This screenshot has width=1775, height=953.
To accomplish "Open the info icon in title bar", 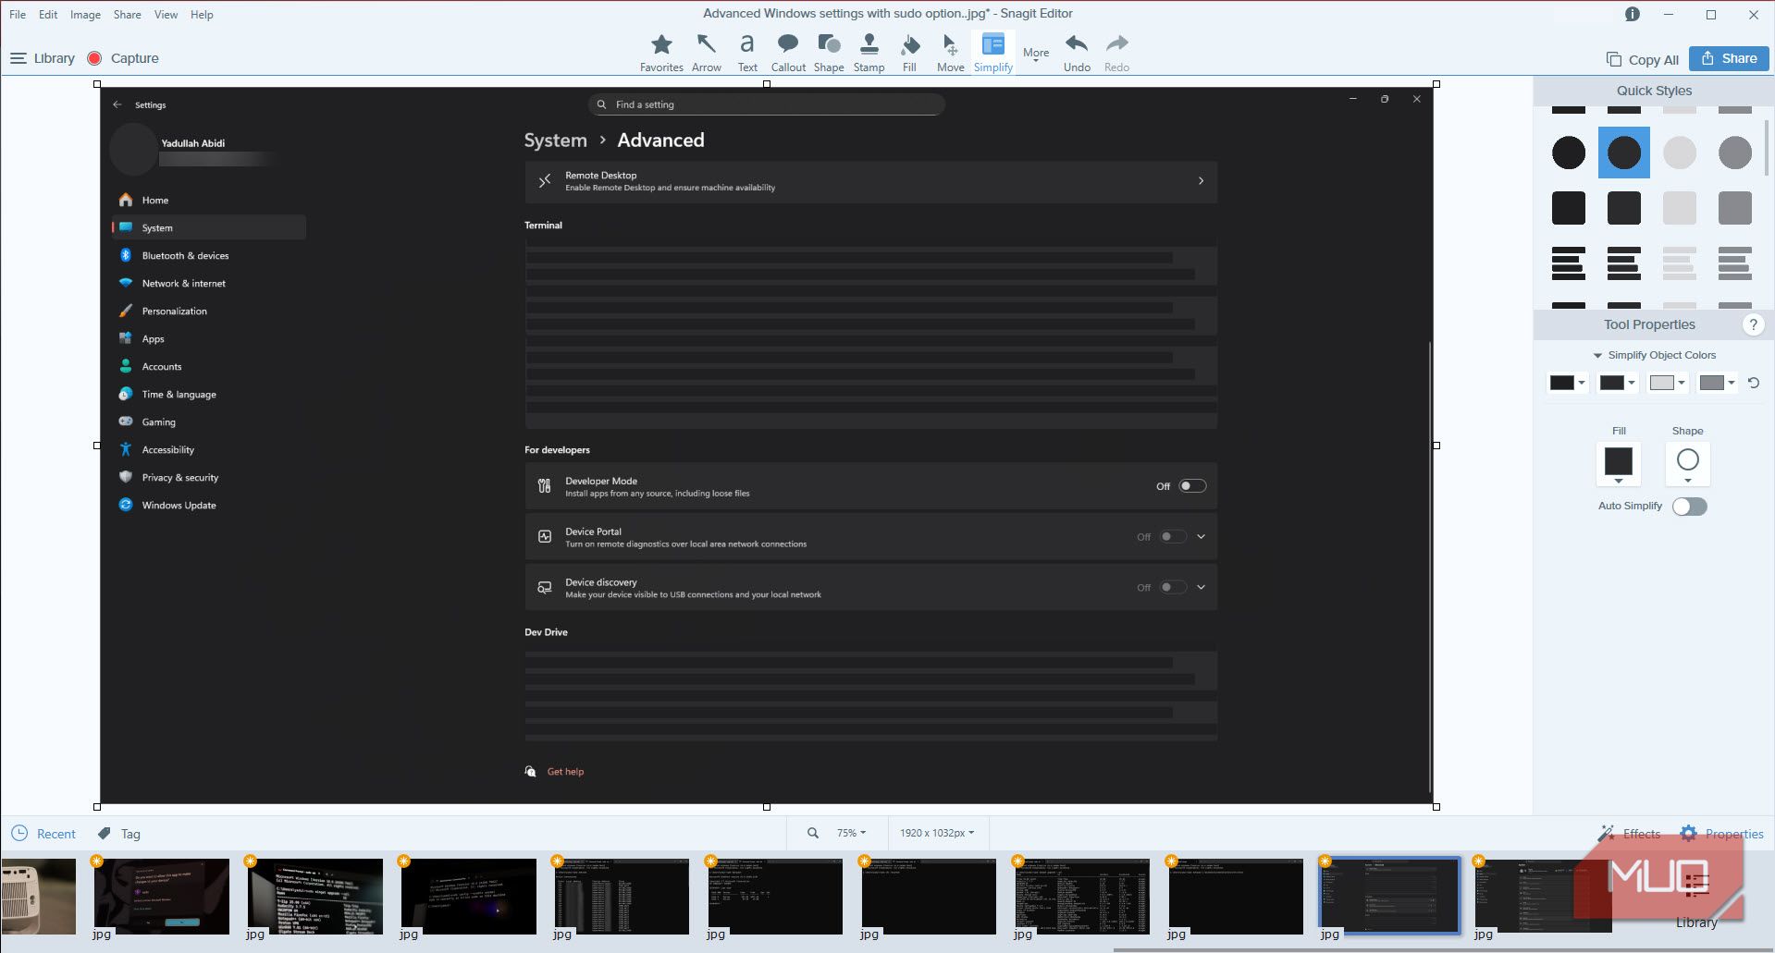I will tap(1633, 14).
